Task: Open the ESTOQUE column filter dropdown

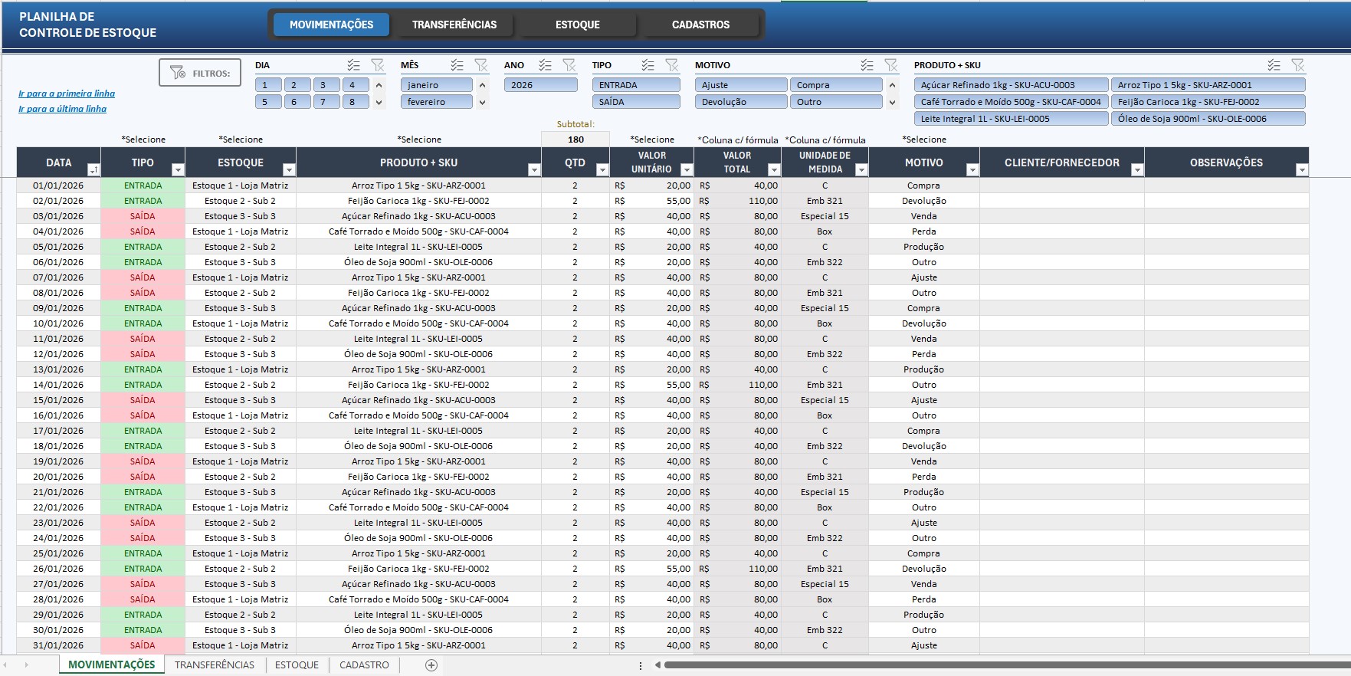Action: (289, 170)
